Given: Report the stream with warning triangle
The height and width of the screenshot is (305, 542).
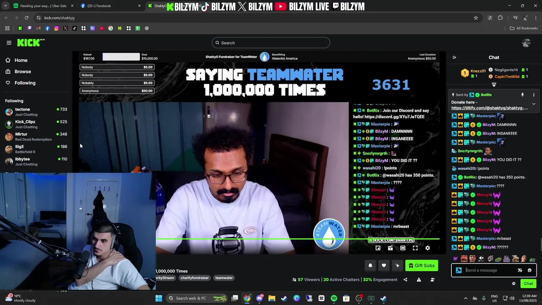Looking at the screenshot, I should click(419, 280).
